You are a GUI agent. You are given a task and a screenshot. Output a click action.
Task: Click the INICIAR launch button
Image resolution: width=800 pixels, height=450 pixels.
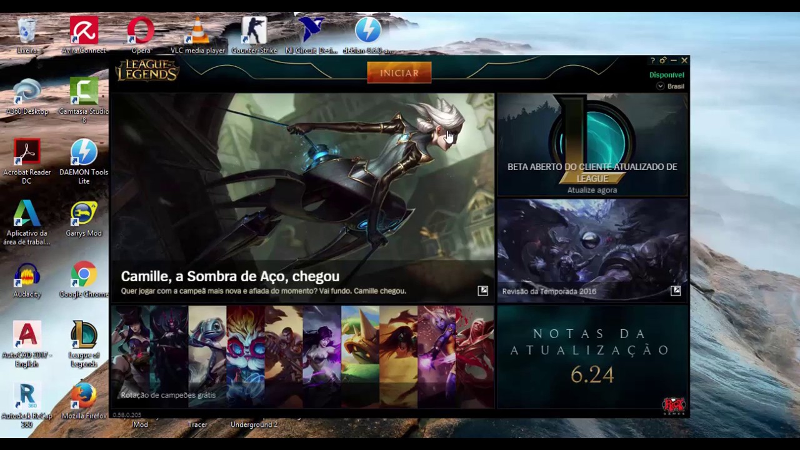coord(399,73)
